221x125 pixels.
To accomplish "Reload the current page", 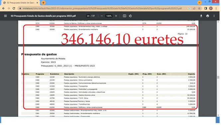I will (x=14, y=8).
